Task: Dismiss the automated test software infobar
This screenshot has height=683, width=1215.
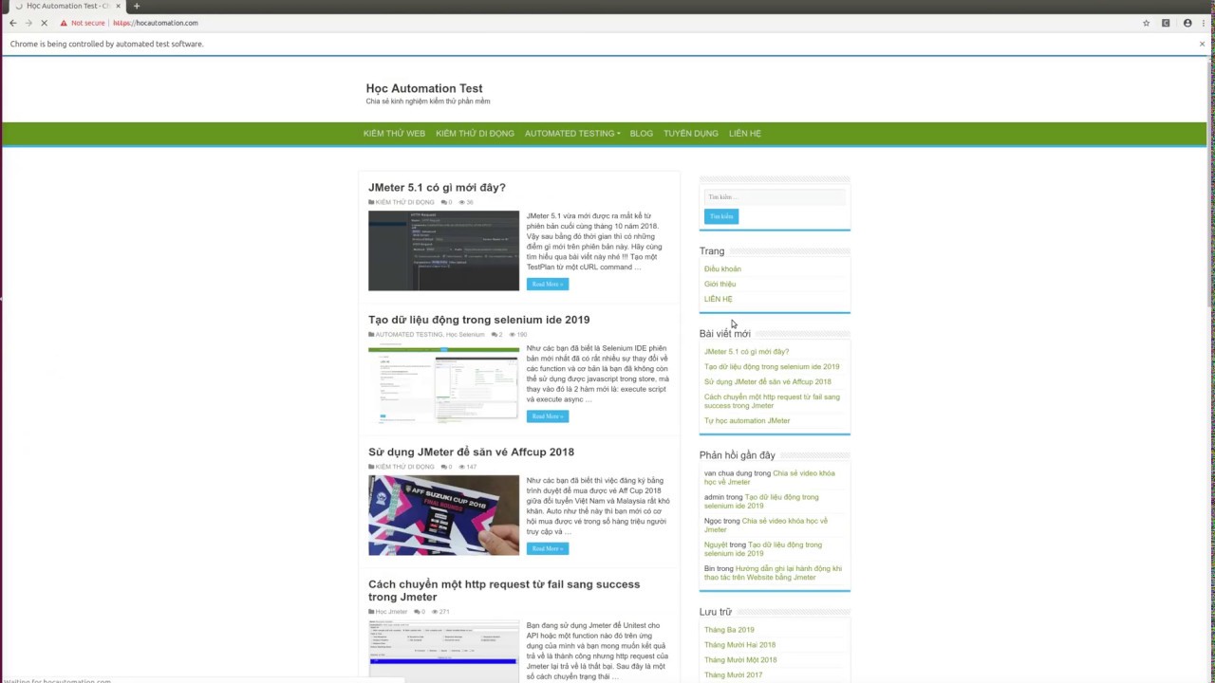Action: coord(1202,44)
